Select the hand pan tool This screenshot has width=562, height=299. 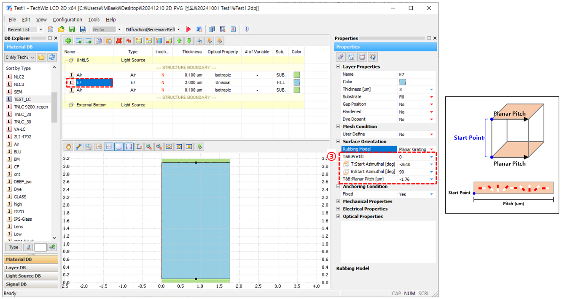(68, 147)
